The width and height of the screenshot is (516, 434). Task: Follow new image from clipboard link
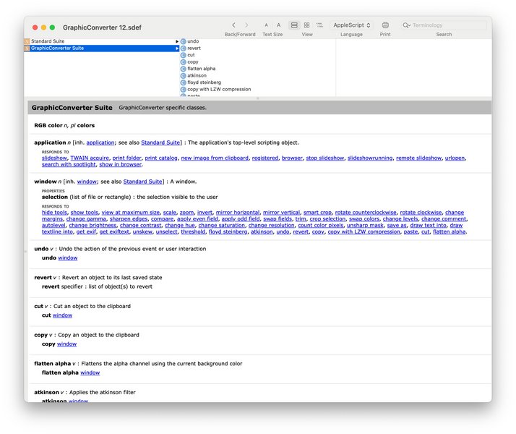tap(215, 158)
